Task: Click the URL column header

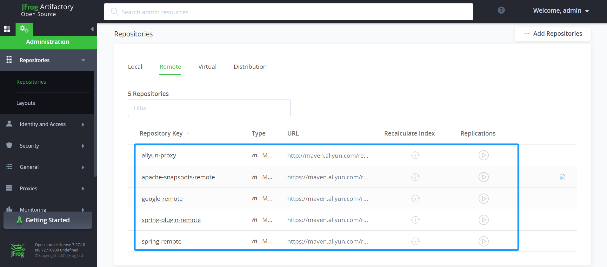Action: pos(293,133)
